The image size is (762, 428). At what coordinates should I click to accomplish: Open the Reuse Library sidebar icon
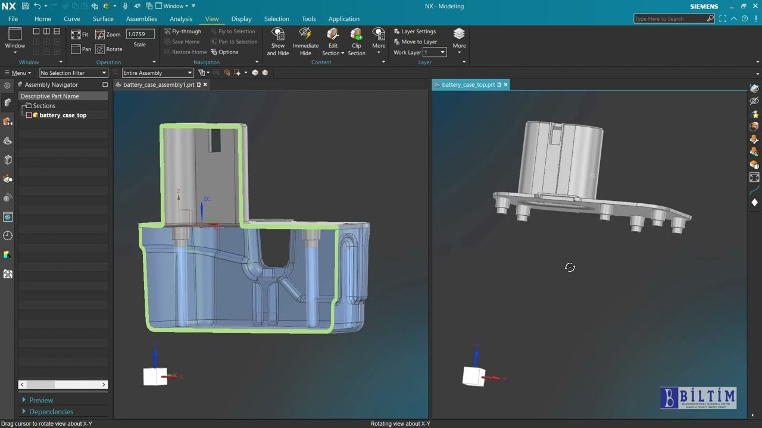[8, 160]
